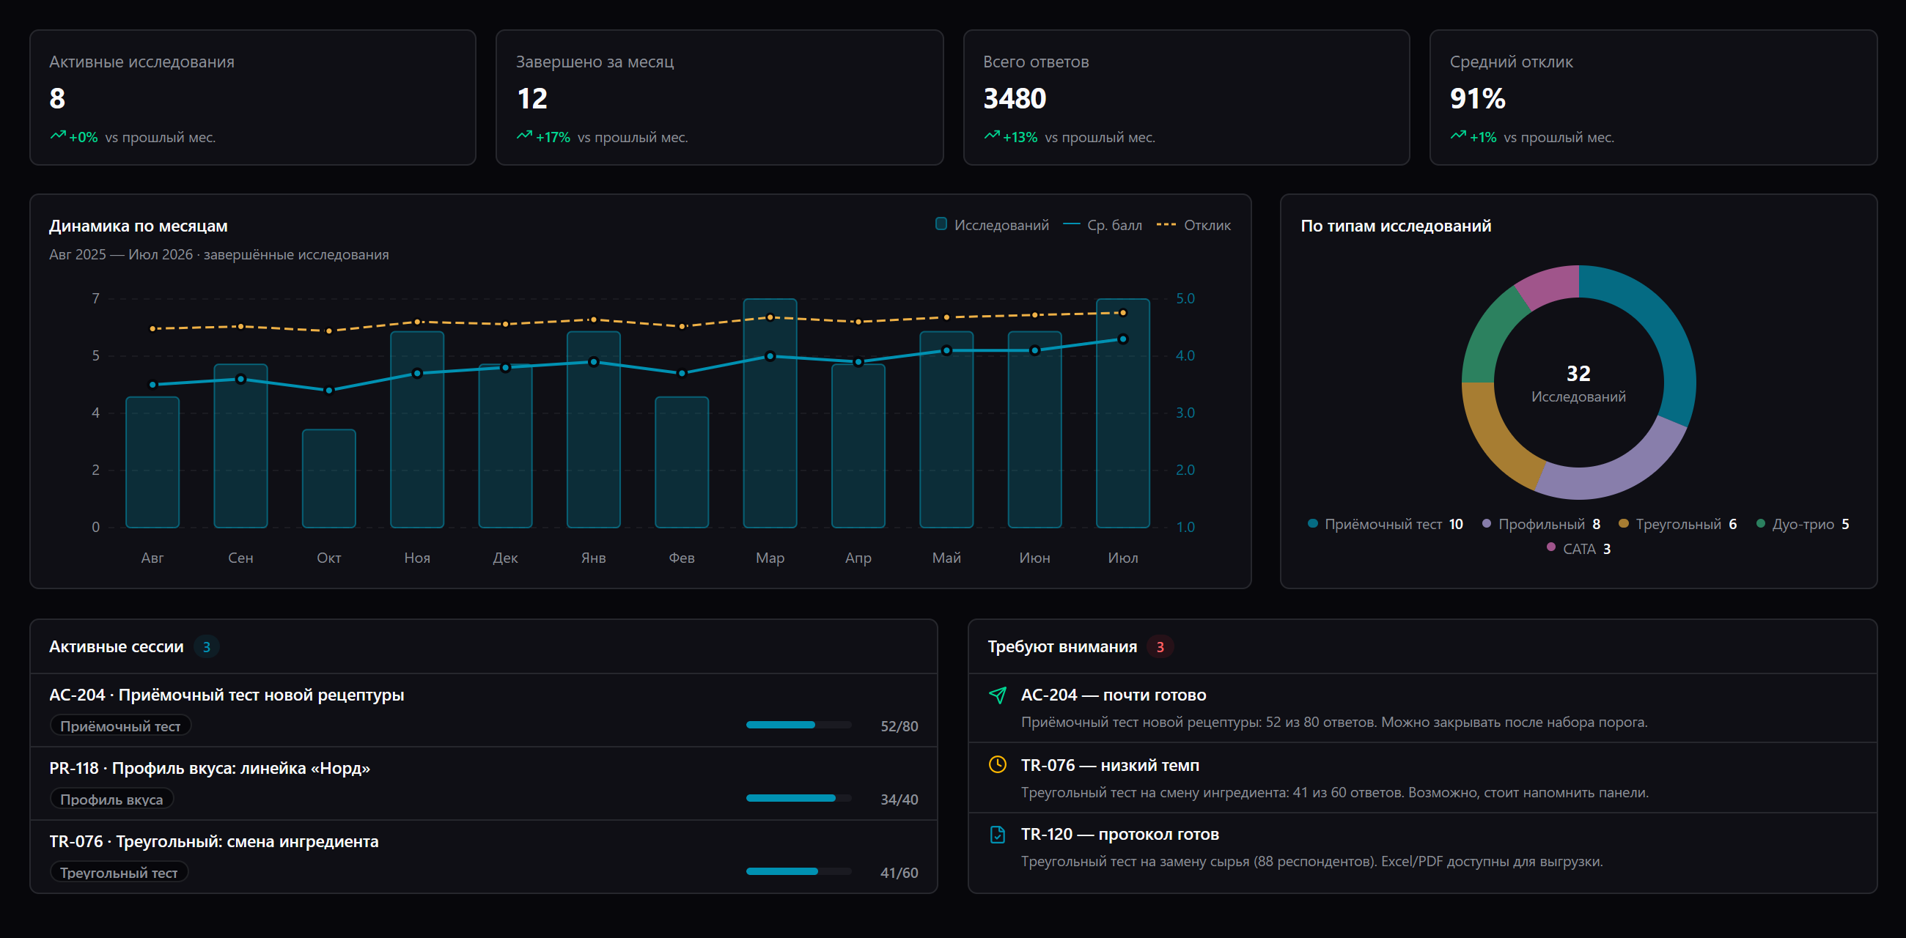
Task: Click the trend arrow in Завершено за месяц
Action: [525, 136]
